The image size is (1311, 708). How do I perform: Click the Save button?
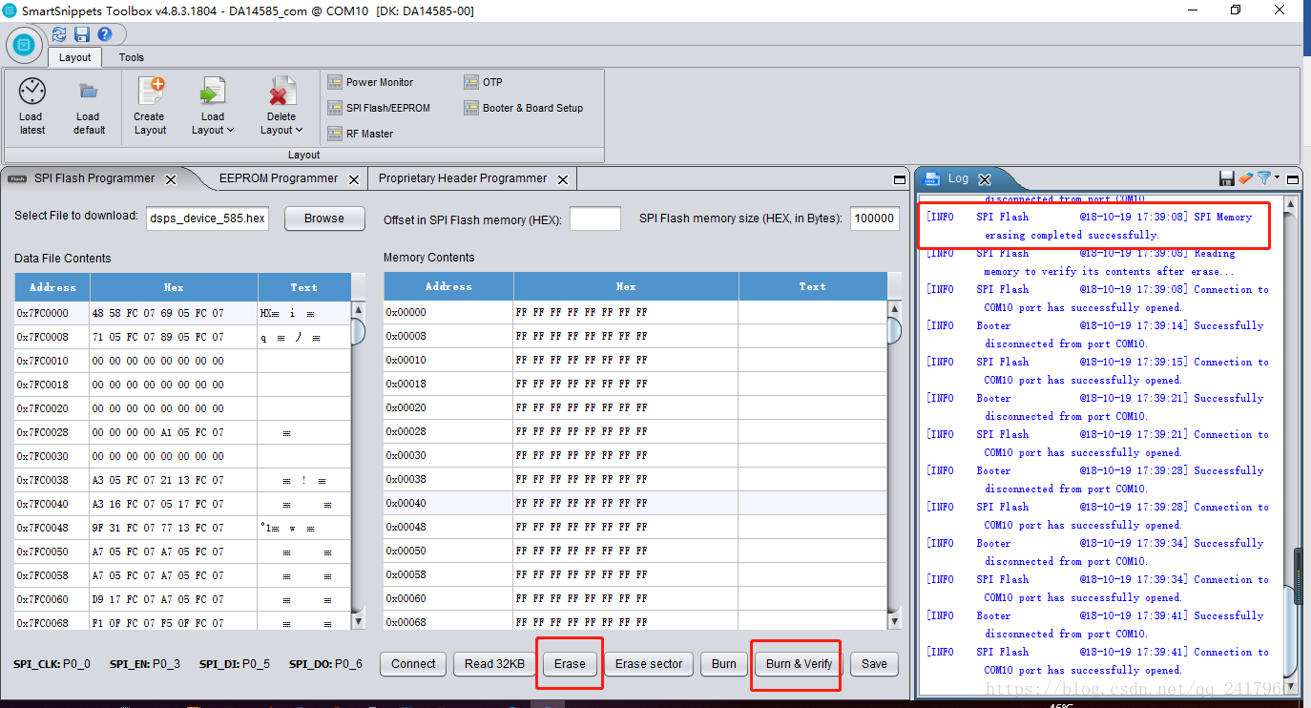[x=874, y=664]
